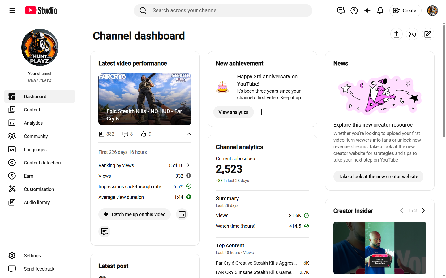Click Average view duration up-arrow icon
The height and width of the screenshot is (278, 446).
click(189, 197)
